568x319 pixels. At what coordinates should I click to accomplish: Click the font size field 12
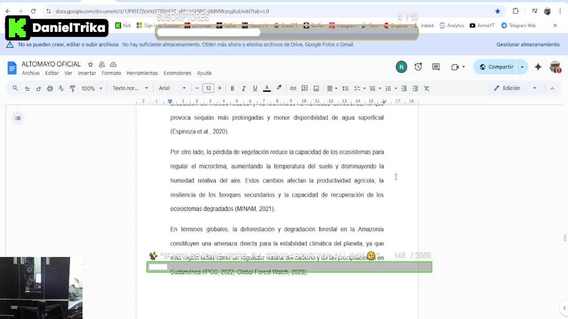(x=208, y=88)
